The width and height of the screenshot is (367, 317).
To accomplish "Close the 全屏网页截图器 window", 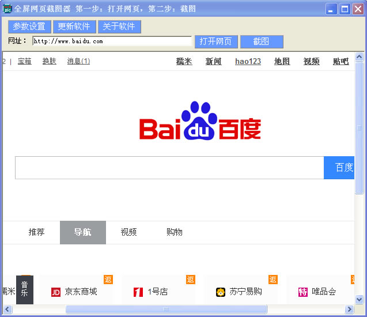I will coord(358,9).
